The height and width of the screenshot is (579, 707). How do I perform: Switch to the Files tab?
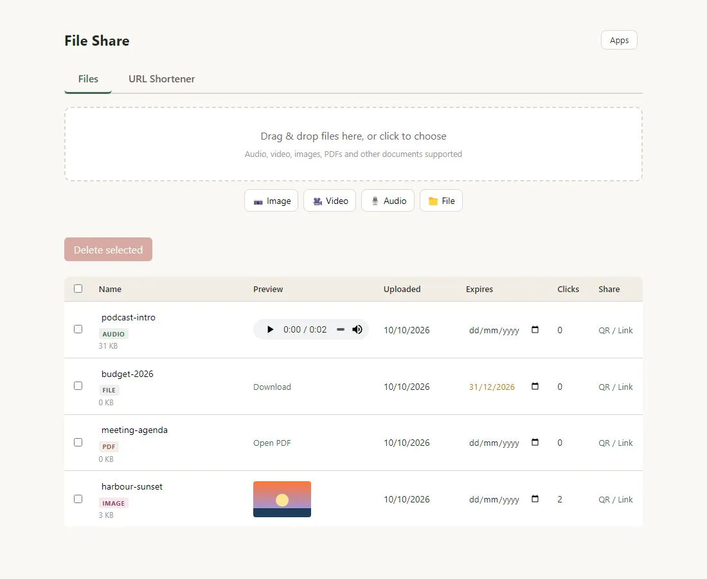[x=88, y=79]
